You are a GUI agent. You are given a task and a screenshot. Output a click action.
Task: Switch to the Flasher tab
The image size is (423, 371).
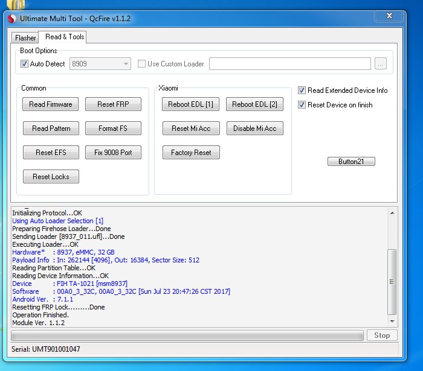(25, 37)
